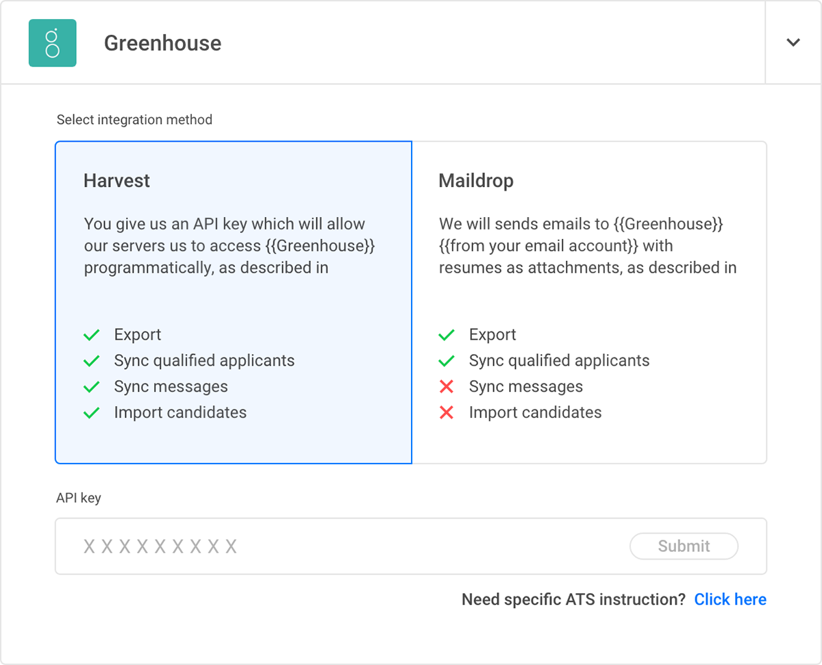
Task: Click 'Sync messages' text under Harvest
Action: (171, 386)
